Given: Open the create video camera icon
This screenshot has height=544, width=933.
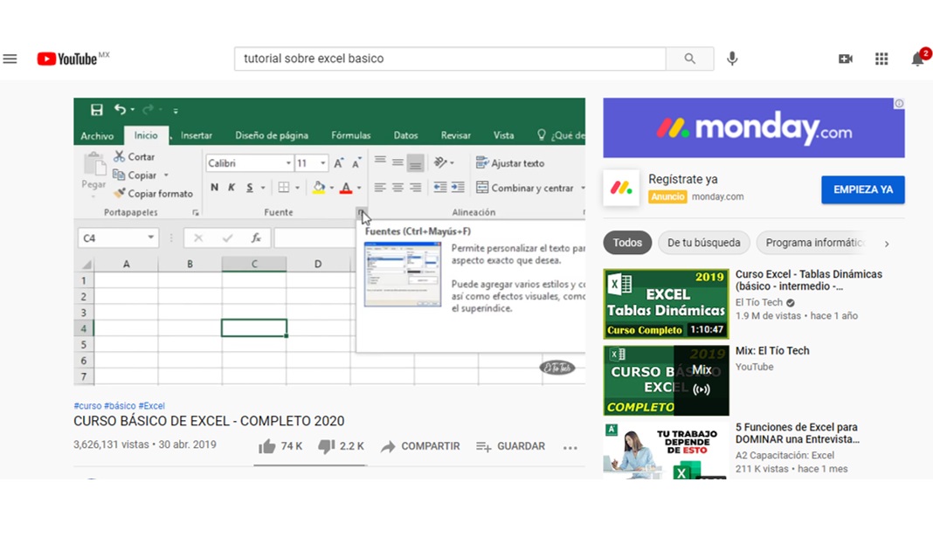Looking at the screenshot, I should (846, 59).
